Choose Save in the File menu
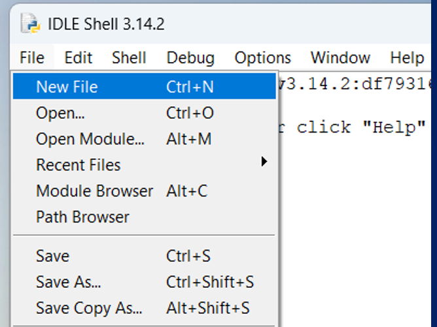Image resolution: width=437 pixels, height=327 pixels. click(x=52, y=257)
